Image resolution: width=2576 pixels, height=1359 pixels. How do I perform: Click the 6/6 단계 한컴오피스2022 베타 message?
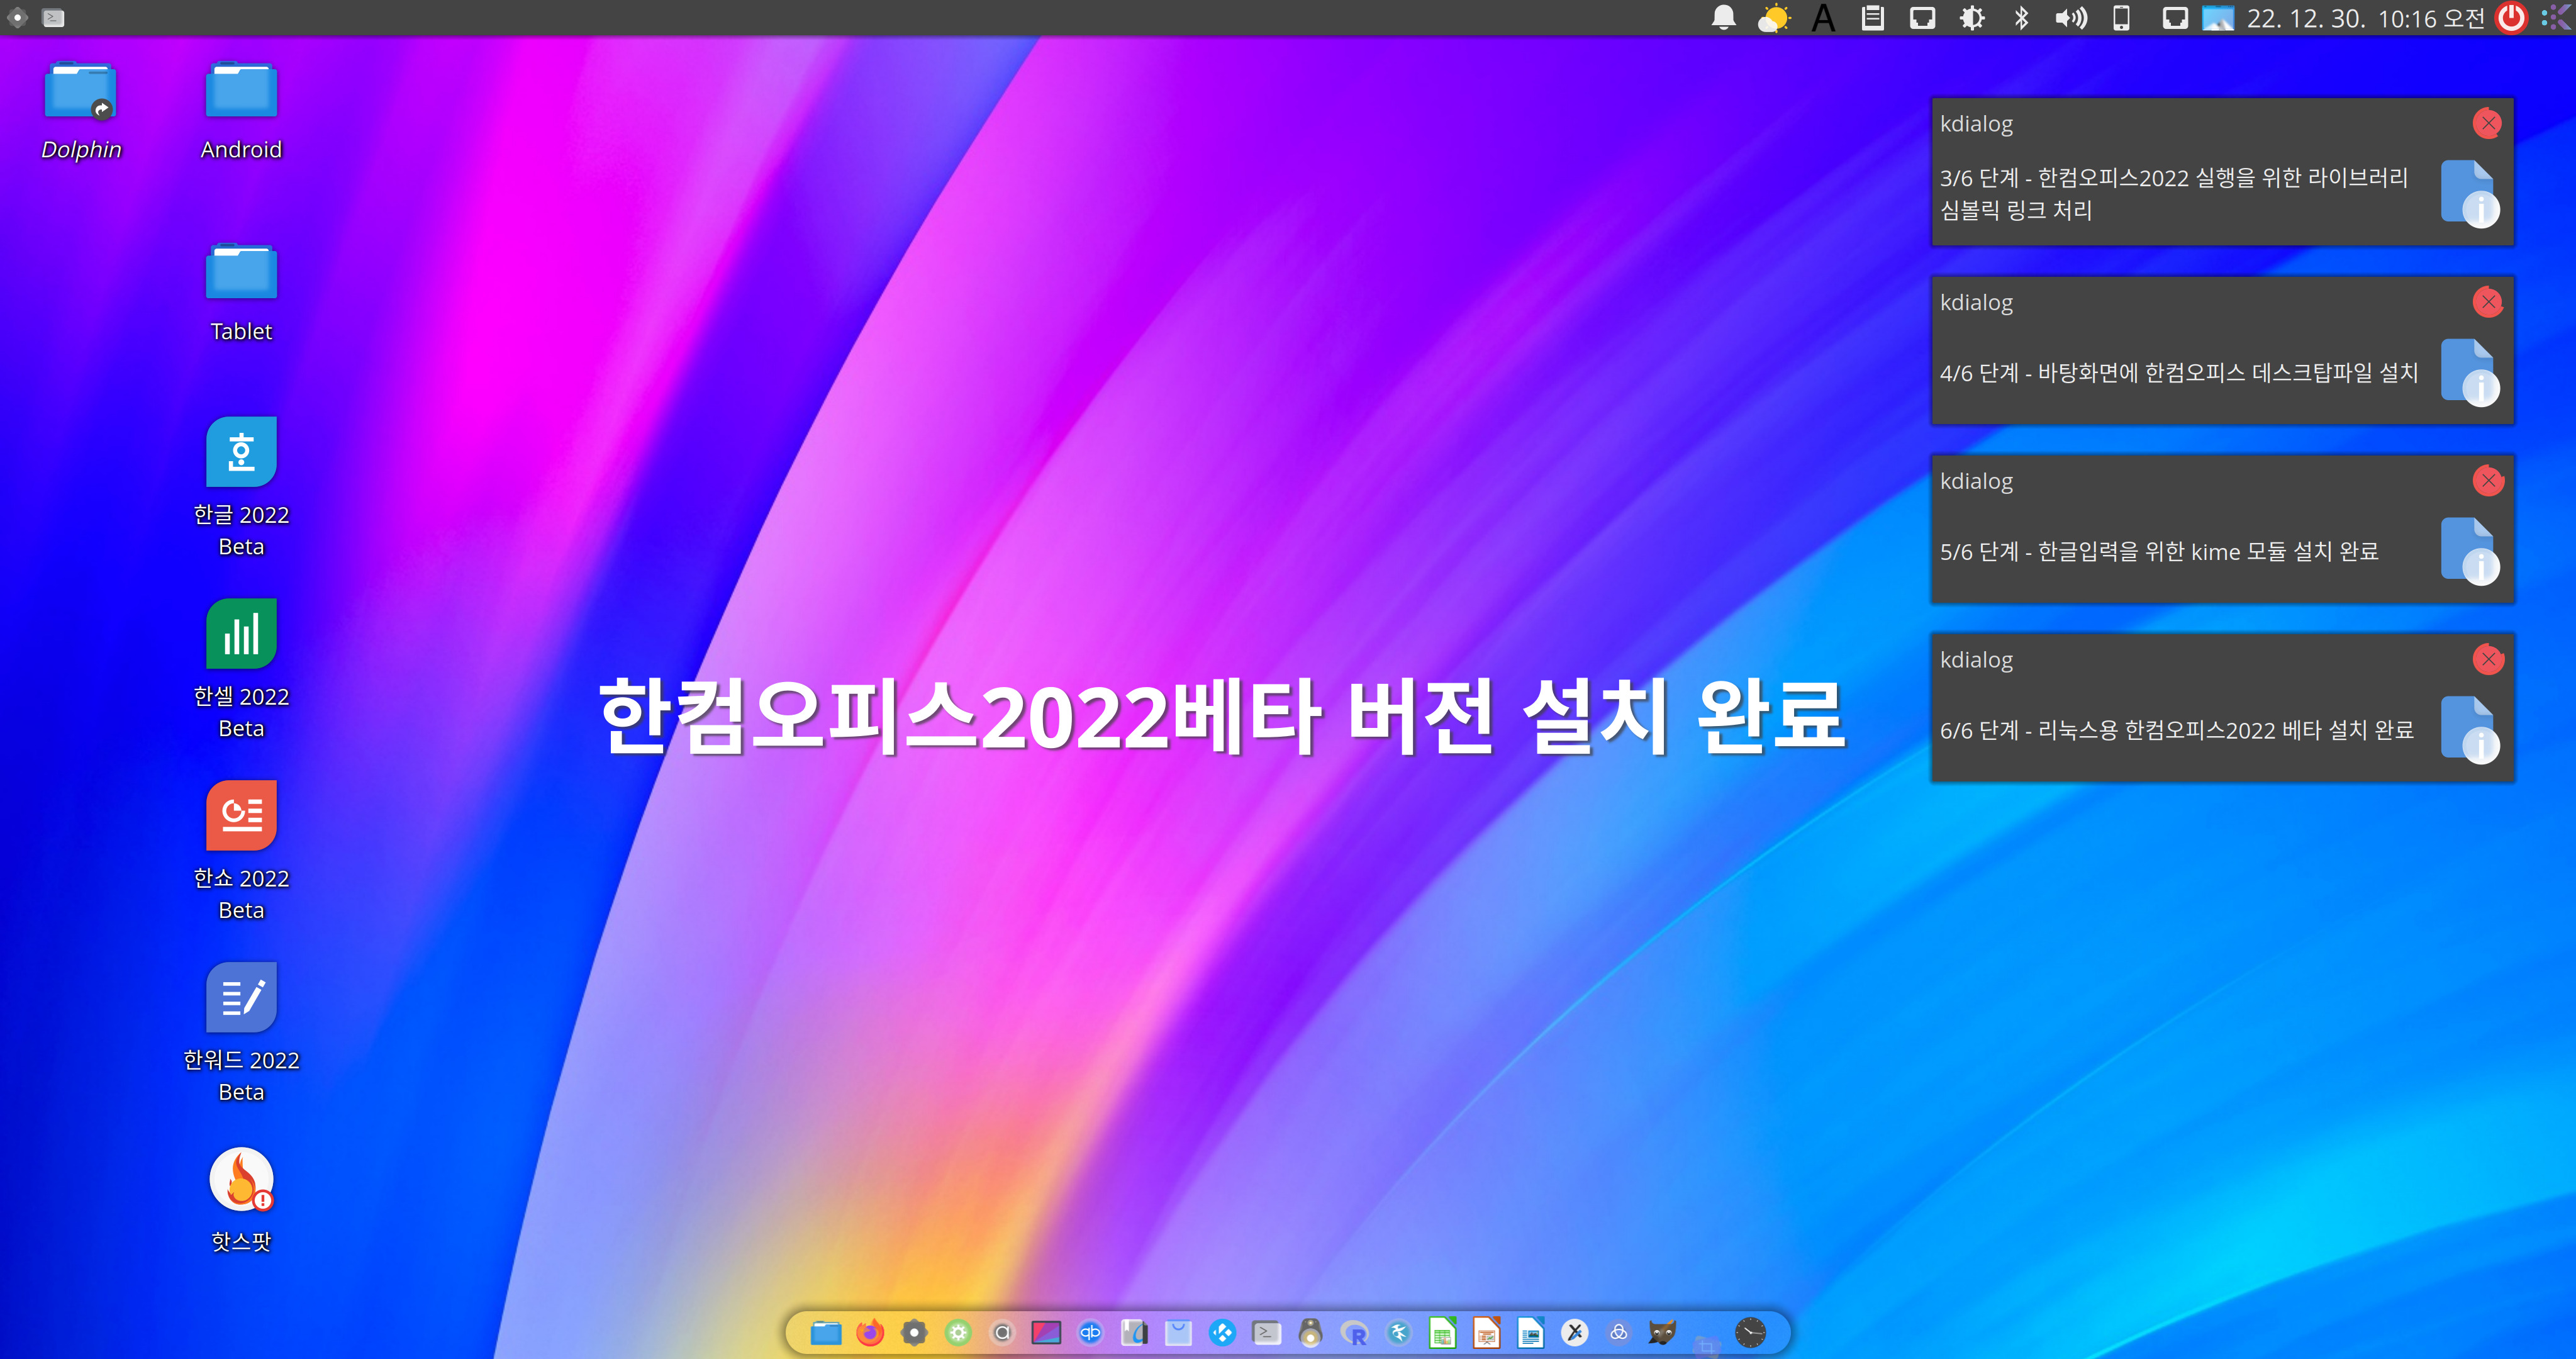2177,730
